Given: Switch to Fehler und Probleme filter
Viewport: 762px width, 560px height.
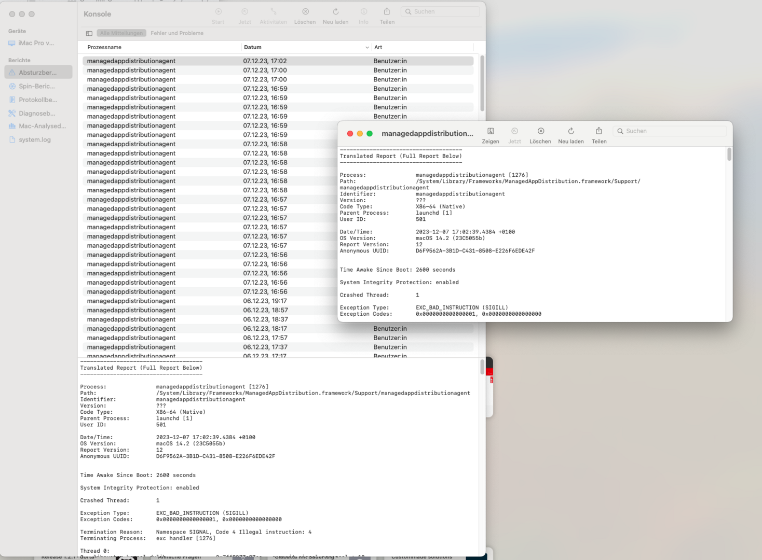Looking at the screenshot, I should click(x=177, y=33).
